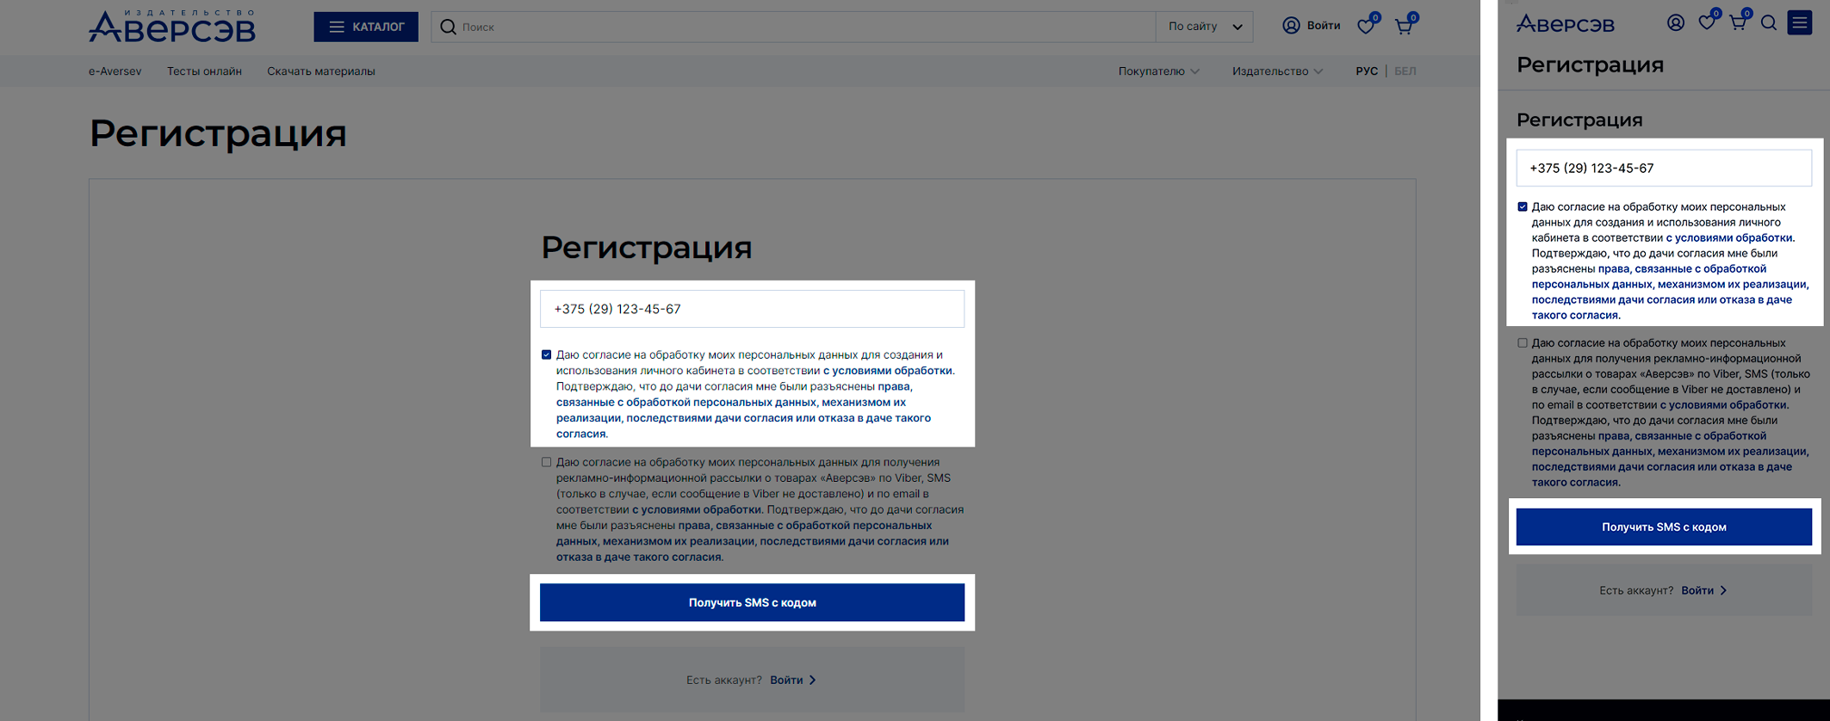Uncheck personal data consent checkbox in desktop form
The width and height of the screenshot is (1830, 721).
pos(546,354)
